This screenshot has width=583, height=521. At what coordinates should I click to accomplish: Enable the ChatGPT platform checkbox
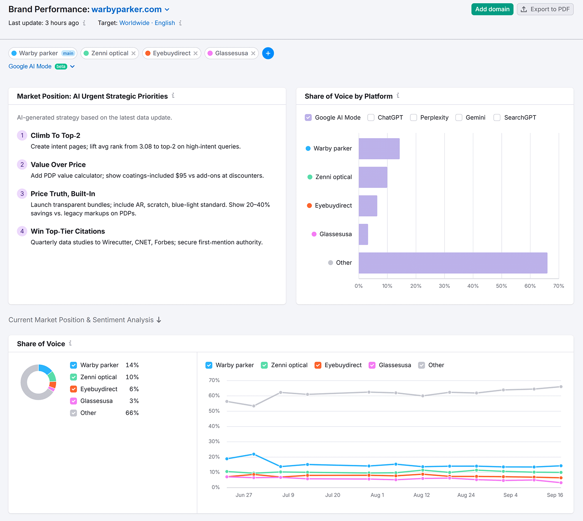(371, 117)
